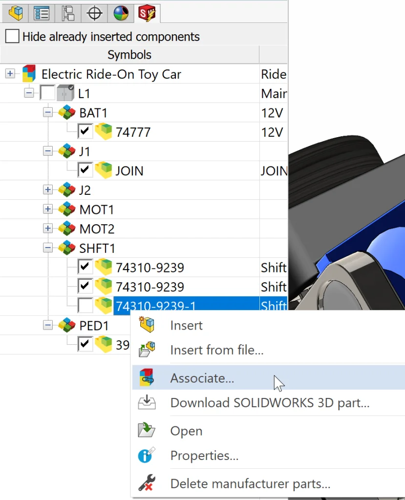The width and height of the screenshot is (405, 500).
Task: Check the 74310-9239-1 part checkbox
Action: coord(85,305)
